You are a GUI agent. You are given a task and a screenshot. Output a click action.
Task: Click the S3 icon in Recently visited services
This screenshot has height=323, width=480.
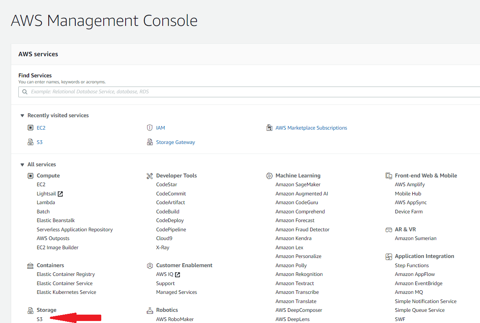30,142
